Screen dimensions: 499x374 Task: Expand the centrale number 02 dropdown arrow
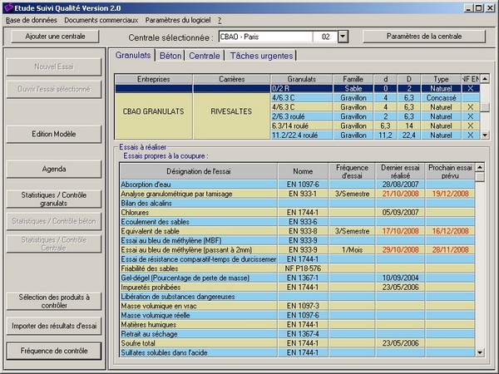click(343, 37)
